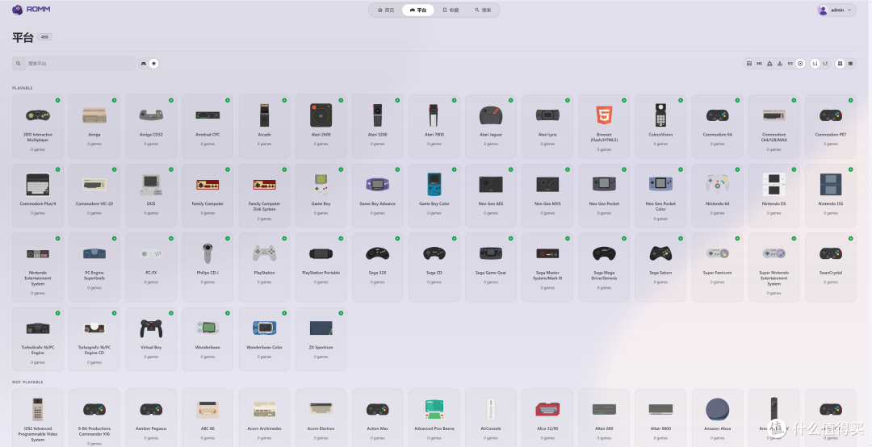Select the highlighted circular target group-by option
872x447 pixels.
(800, 64)
